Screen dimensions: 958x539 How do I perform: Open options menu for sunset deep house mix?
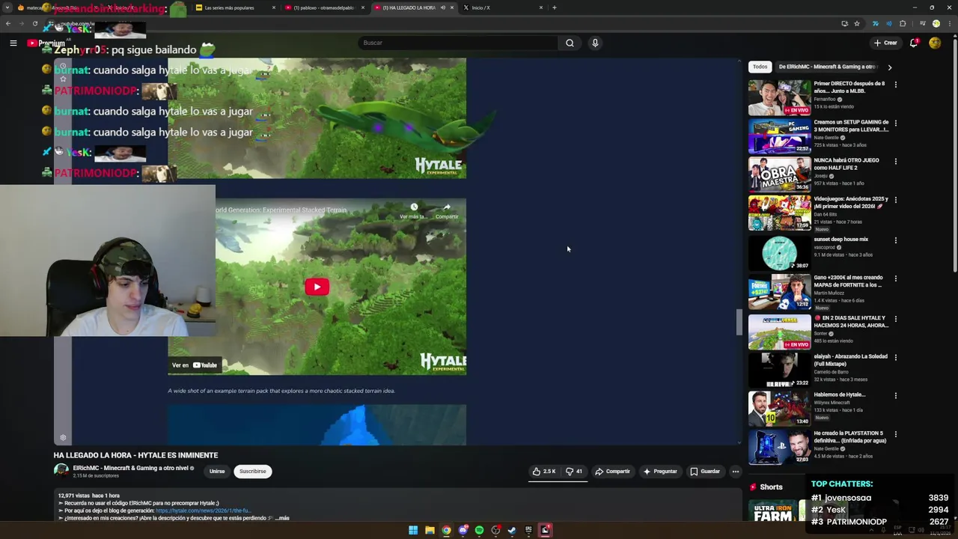pos(895,240)
